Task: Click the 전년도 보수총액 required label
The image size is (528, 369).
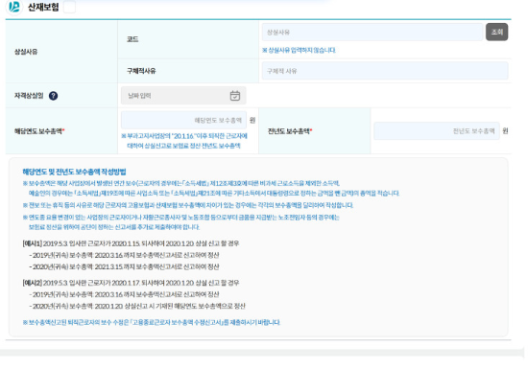Action: tap(290, 131)
